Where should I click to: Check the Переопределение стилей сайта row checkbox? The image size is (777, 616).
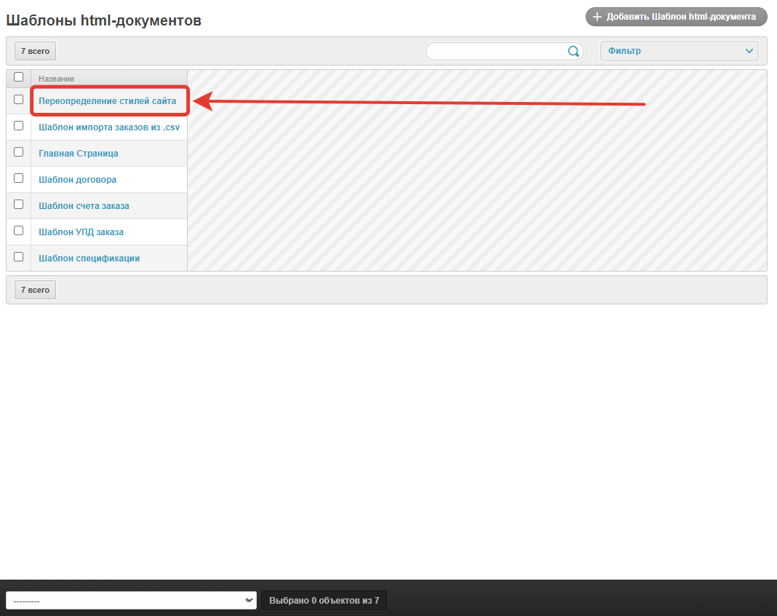(x=19, y=100)
